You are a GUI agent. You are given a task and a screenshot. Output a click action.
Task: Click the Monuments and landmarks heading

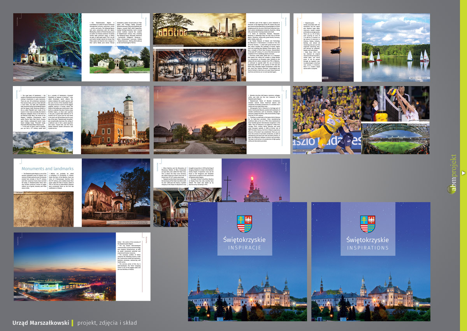pyautogui.click(x=47, y=168)
